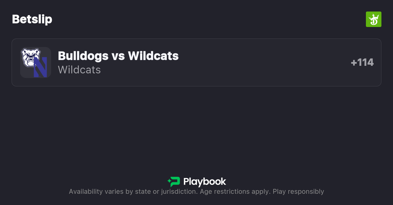Screen dimensions: 393x205
Task: Click the team logo thumbnail on the betslip
Action: tap(36, 62)
